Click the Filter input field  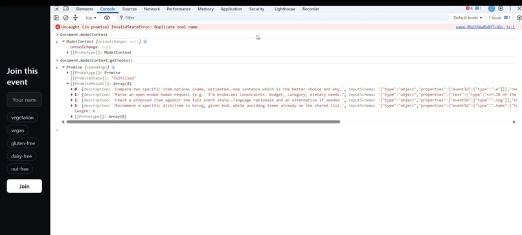point(283,17)
